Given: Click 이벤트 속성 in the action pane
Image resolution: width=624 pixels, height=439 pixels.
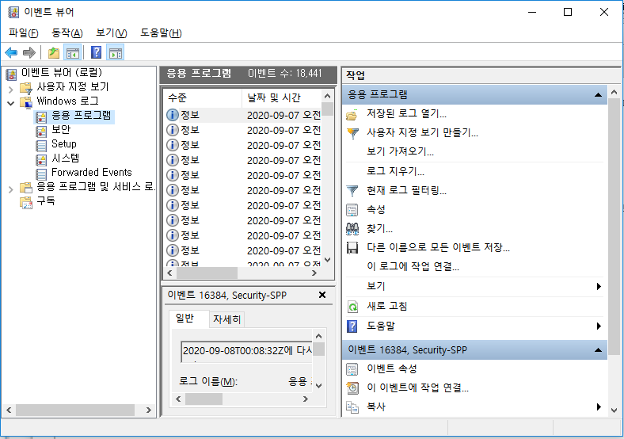Looking at the screenshot, I should coord(391,368).
